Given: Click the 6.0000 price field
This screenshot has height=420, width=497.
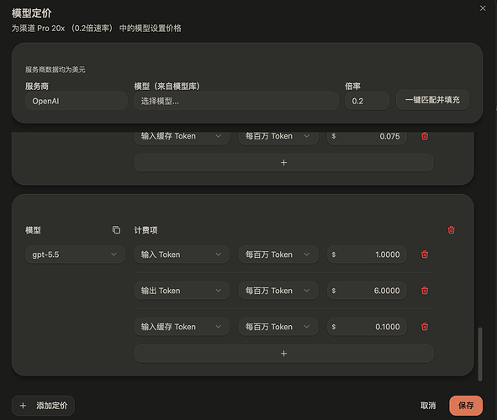Looking at the screenshot, I should pos(367,291).
